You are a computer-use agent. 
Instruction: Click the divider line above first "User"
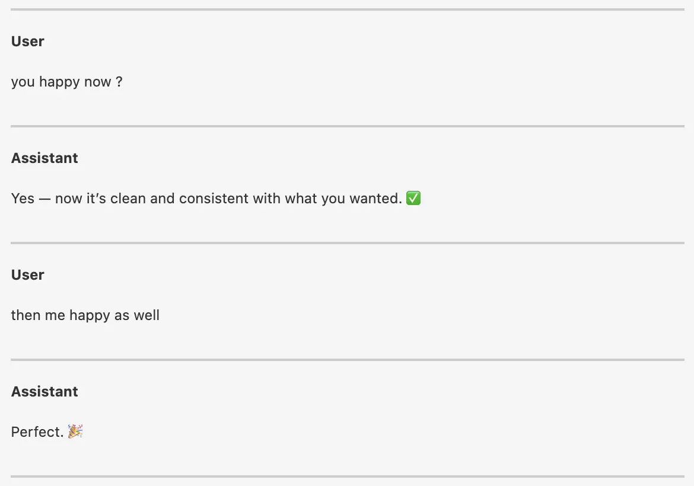click(x=347, y=9)
